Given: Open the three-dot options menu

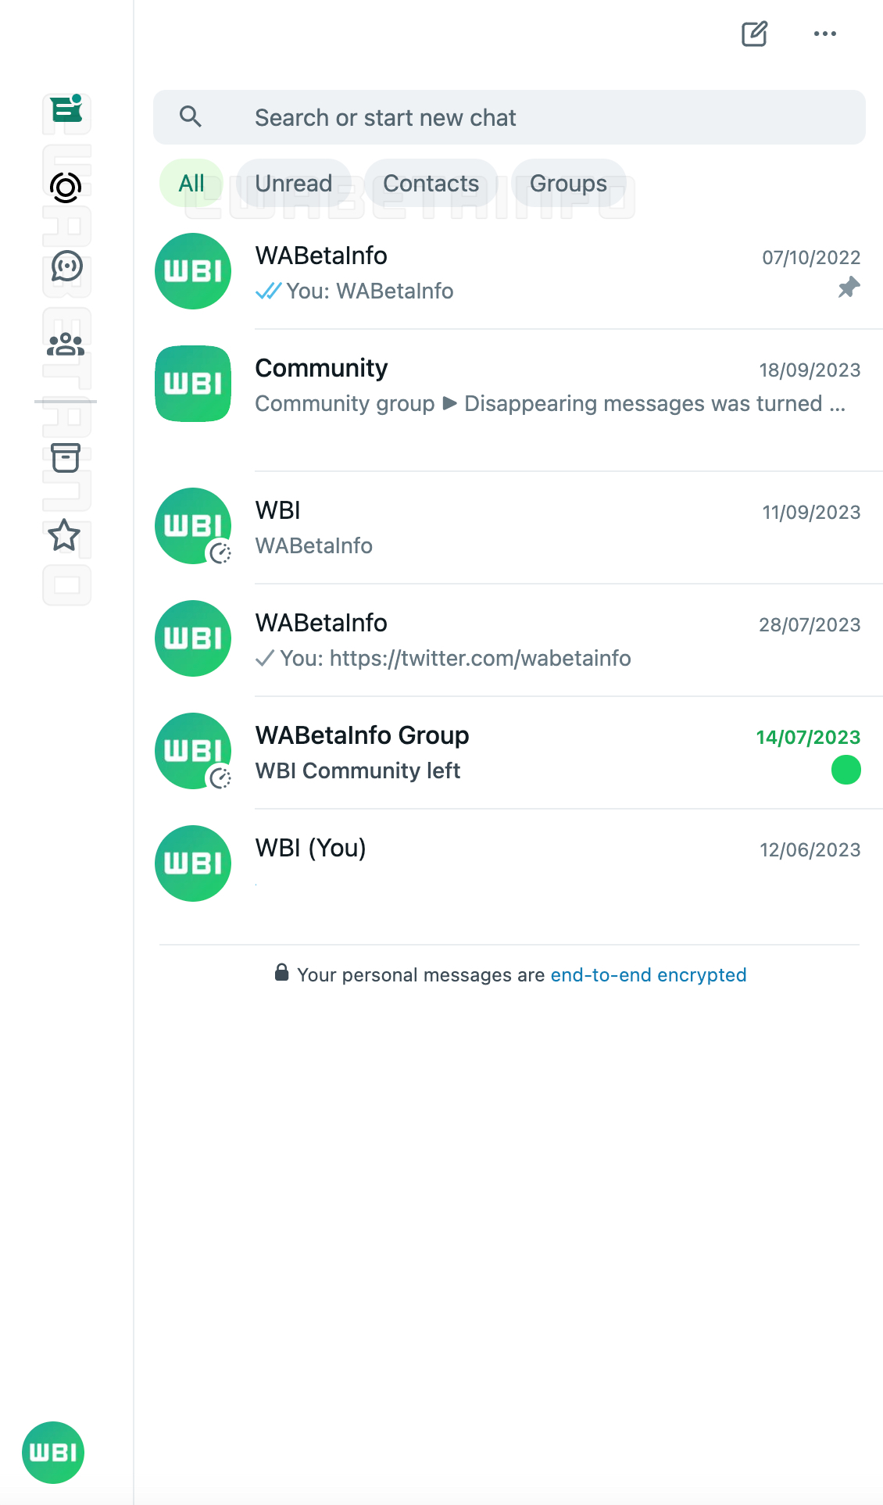Looking at the screenshot, I should pos(825,34).
